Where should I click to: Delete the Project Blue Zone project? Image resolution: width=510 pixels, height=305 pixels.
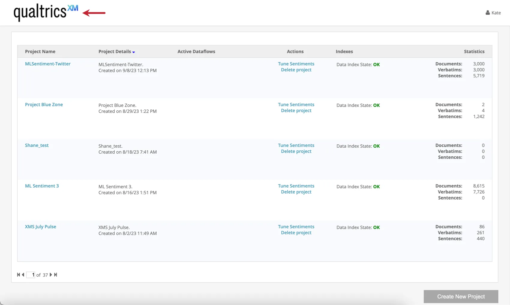click(296, 111)
